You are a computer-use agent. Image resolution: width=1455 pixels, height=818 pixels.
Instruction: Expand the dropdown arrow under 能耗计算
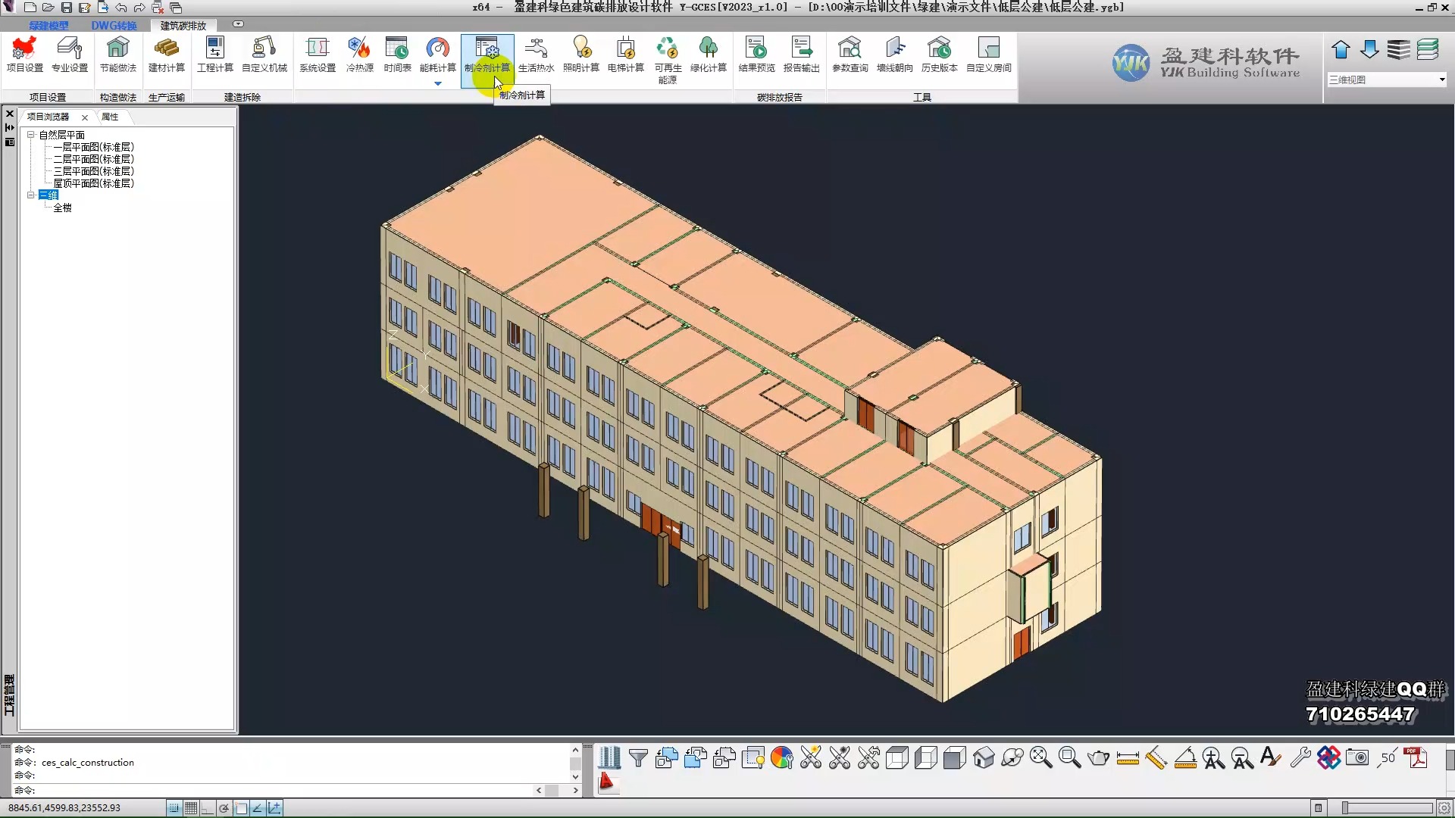pyautogui.click(x=437, y=83)
